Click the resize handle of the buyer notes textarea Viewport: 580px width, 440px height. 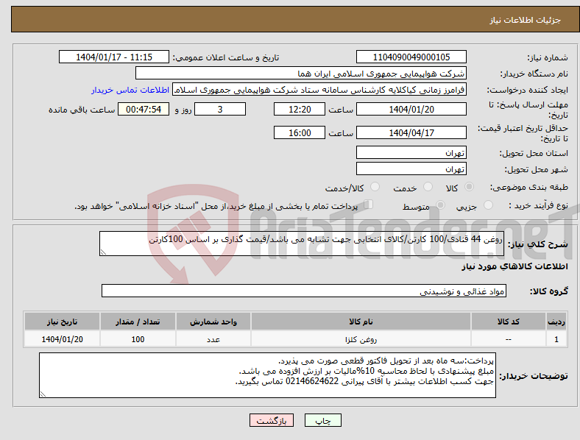43,394
